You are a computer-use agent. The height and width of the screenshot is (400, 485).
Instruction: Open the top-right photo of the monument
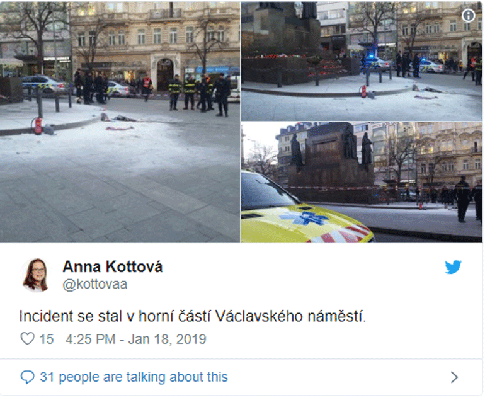point(362,61)
